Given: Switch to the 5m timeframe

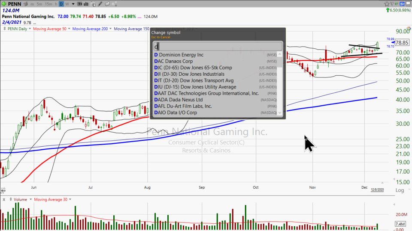Looking at the screenshot, I should [39, 4].
